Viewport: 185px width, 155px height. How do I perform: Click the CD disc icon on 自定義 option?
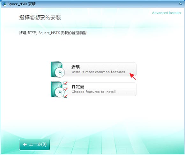click(x=60, y=92)
